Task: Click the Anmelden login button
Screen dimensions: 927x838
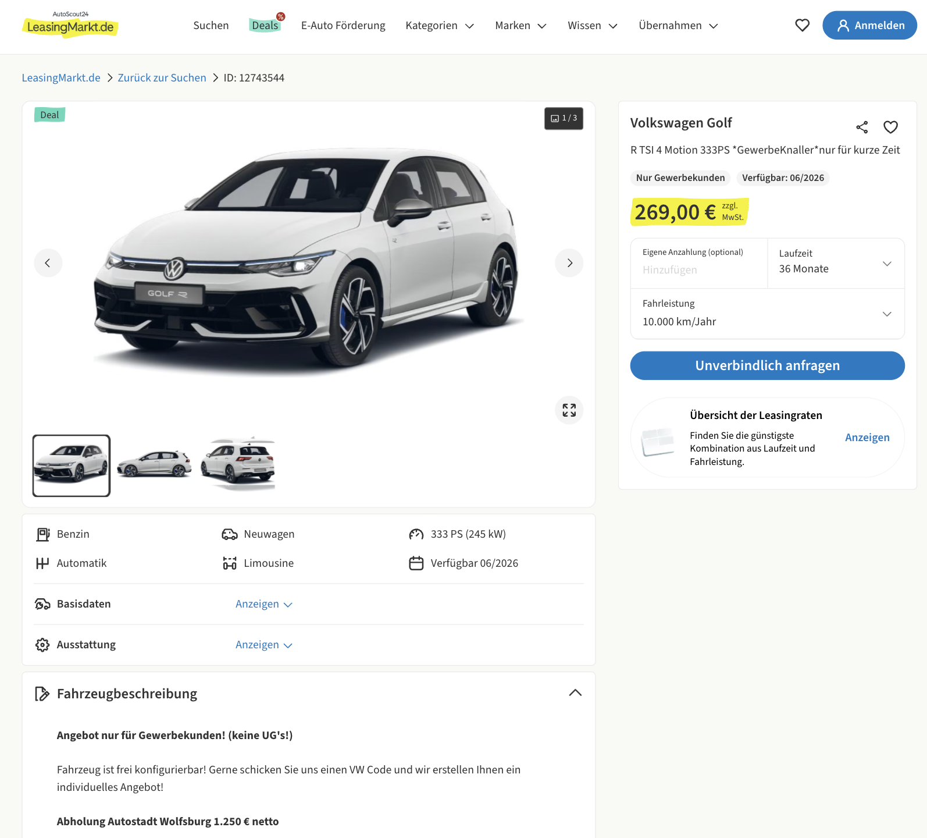Action: coord(869,26)
